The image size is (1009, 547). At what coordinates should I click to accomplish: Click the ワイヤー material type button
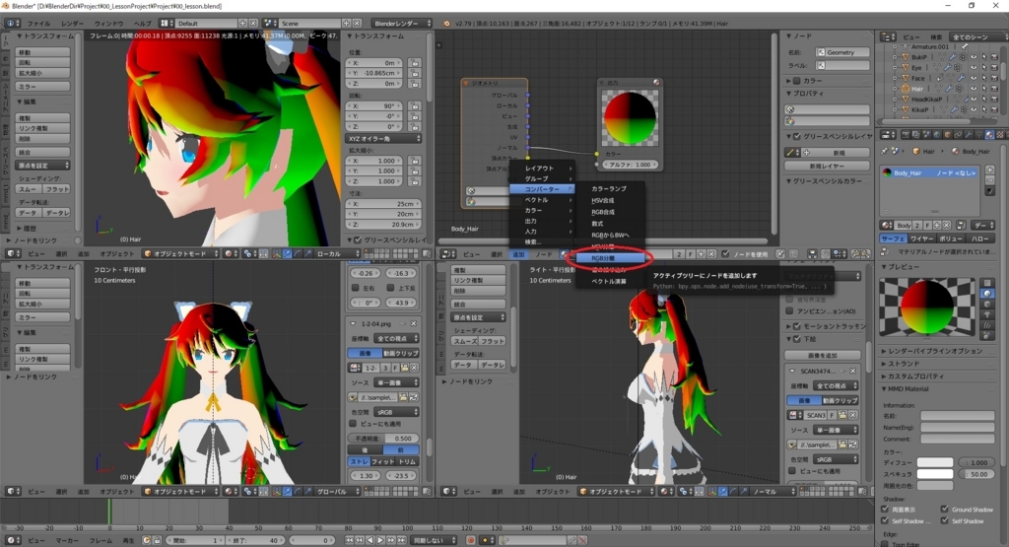coord(921,239)
